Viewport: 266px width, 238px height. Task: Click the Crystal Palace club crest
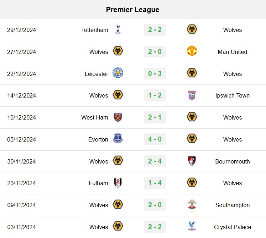(x=192, y=226)
